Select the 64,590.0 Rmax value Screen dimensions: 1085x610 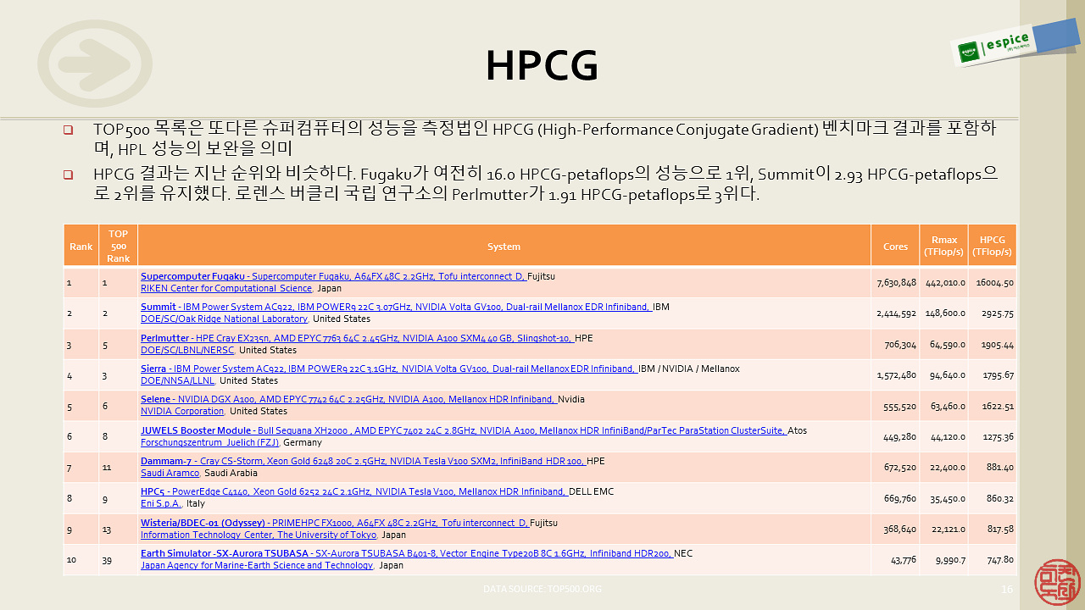[949, 344]
